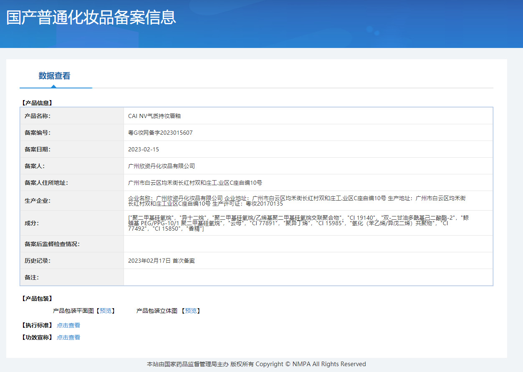The image size is (523, 372).
Task: Select the history entry 2023年02月17日 首次备案
Action: (162, 261)
